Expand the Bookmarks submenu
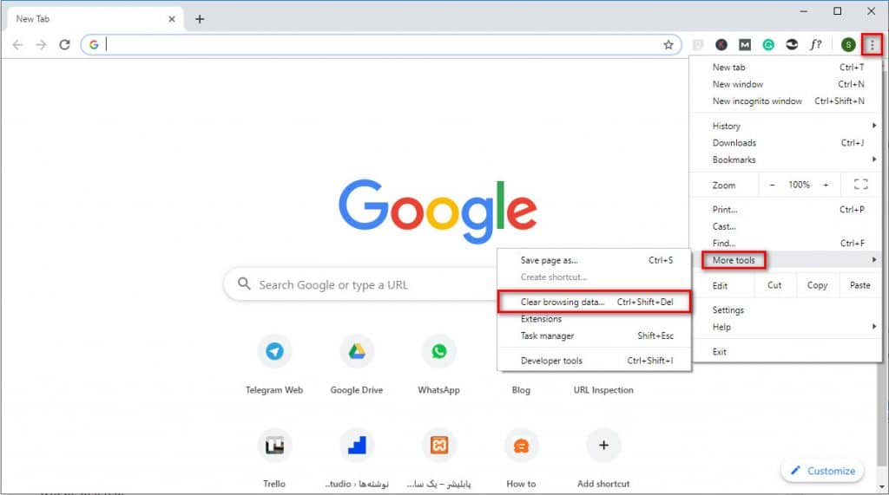Viewport: 889px width, 495px height. [x=786, y=160]
